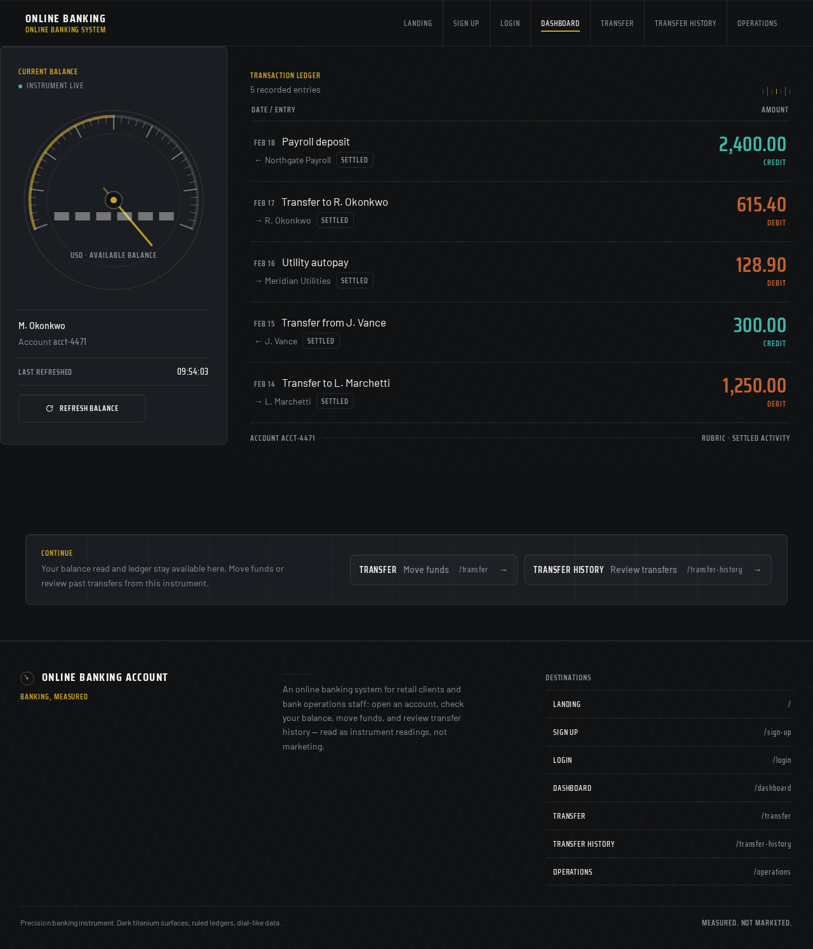Open Operations link in footer destinations
This screenshot has height=949, width=813.
[669, 872]
